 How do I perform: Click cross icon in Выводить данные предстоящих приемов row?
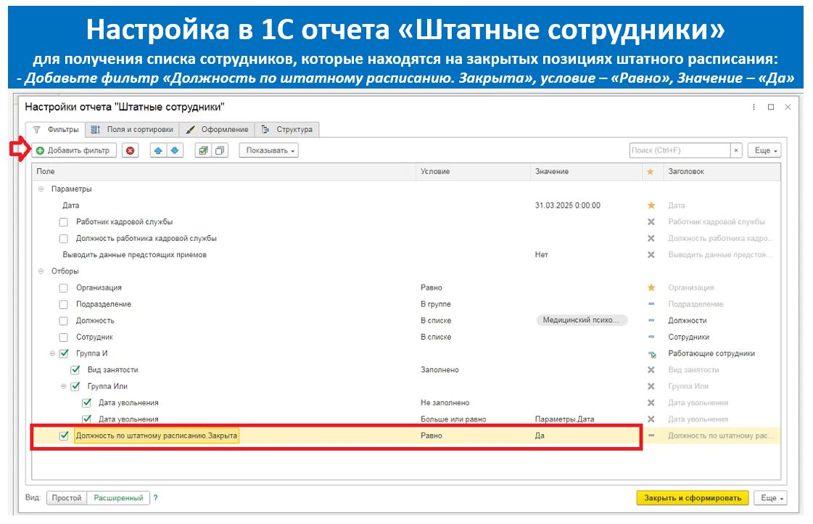click(651, 255)
